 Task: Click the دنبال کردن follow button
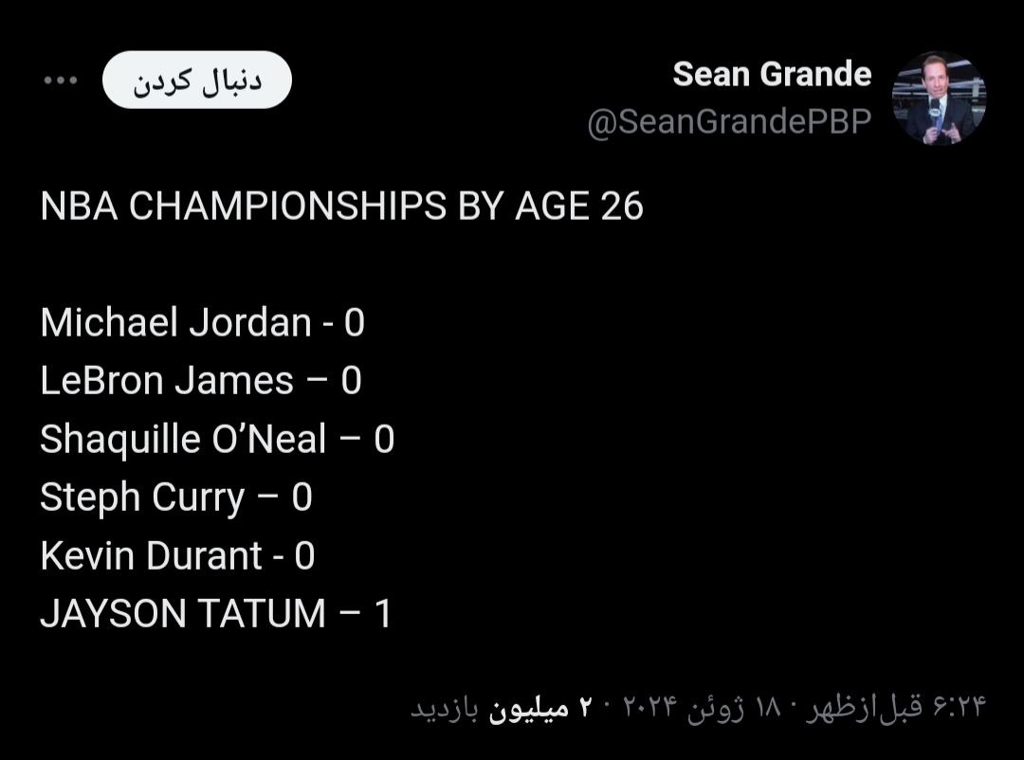tap(197, 80)
